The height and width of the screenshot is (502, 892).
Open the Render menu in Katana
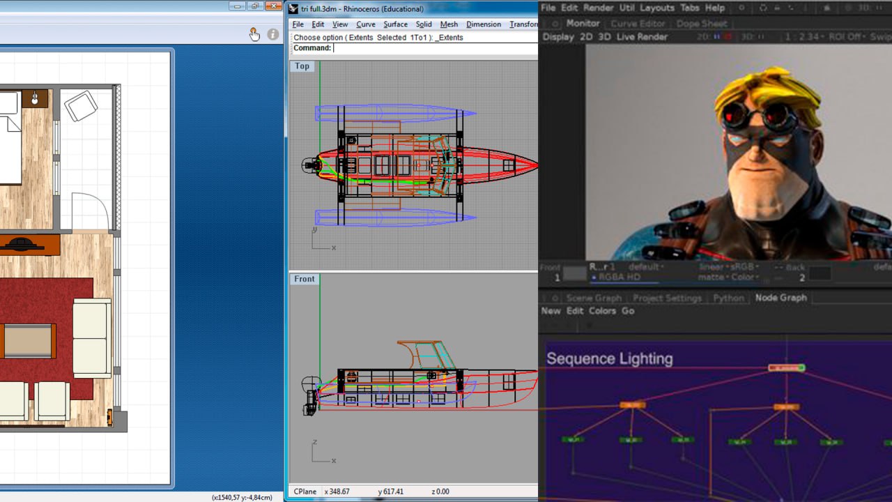[x=598, y=8]
